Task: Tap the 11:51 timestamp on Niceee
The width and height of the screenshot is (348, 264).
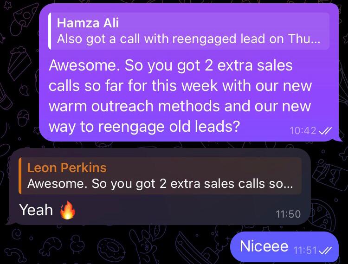Action: [305, 250]
